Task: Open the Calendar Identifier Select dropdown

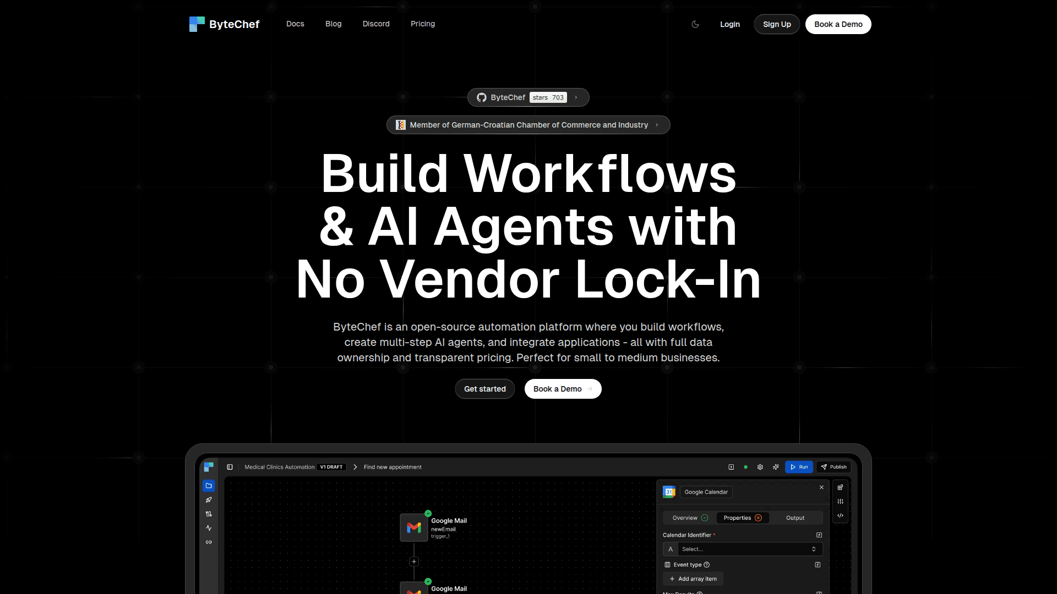Action: [x=748, y=549]
